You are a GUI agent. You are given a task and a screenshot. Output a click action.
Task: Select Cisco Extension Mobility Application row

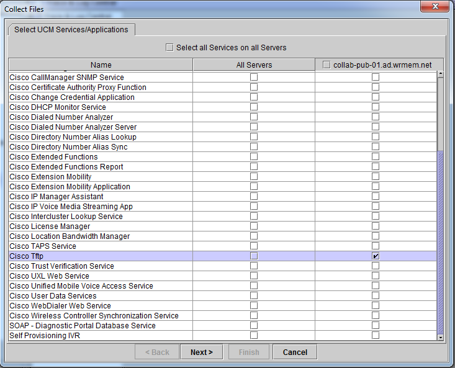[x=70, y=186]
